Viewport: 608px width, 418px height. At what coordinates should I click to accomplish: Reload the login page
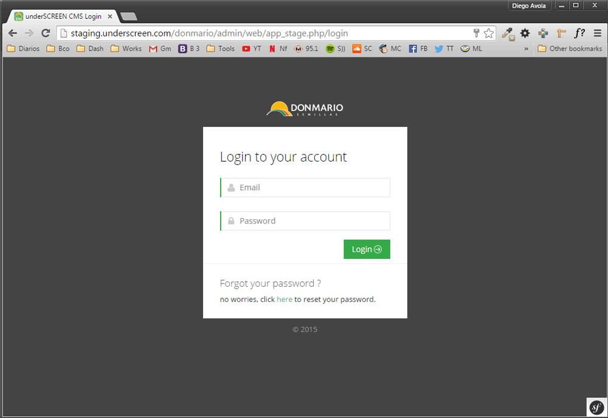coord(46,33)
